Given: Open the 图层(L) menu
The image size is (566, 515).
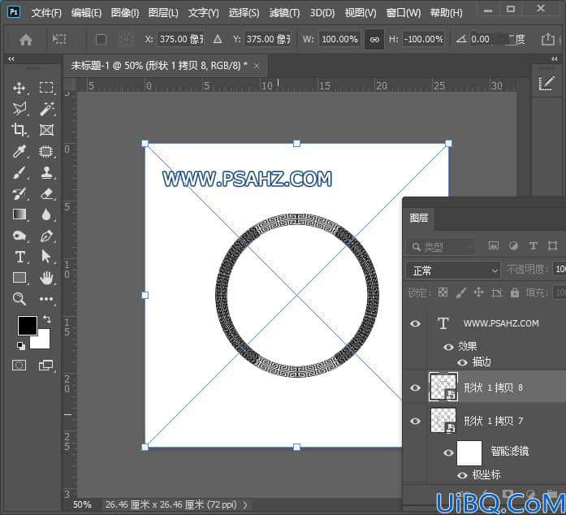Looking at the screenshot, I should (x=163, y=13).
